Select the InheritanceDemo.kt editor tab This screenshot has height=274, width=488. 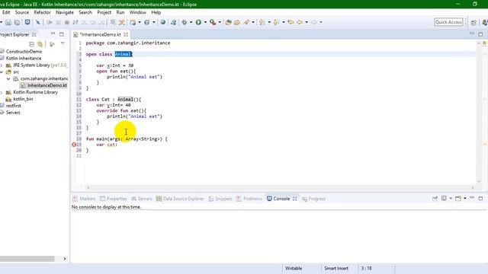pos(100,34)
